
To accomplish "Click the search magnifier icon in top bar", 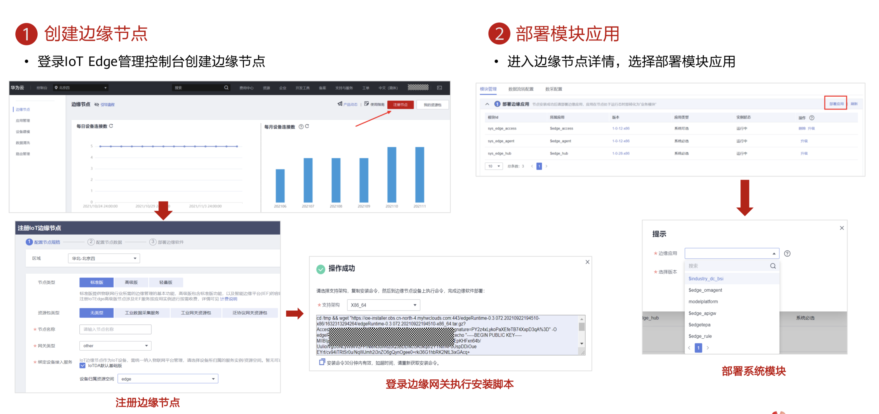I will coord(226,88).
